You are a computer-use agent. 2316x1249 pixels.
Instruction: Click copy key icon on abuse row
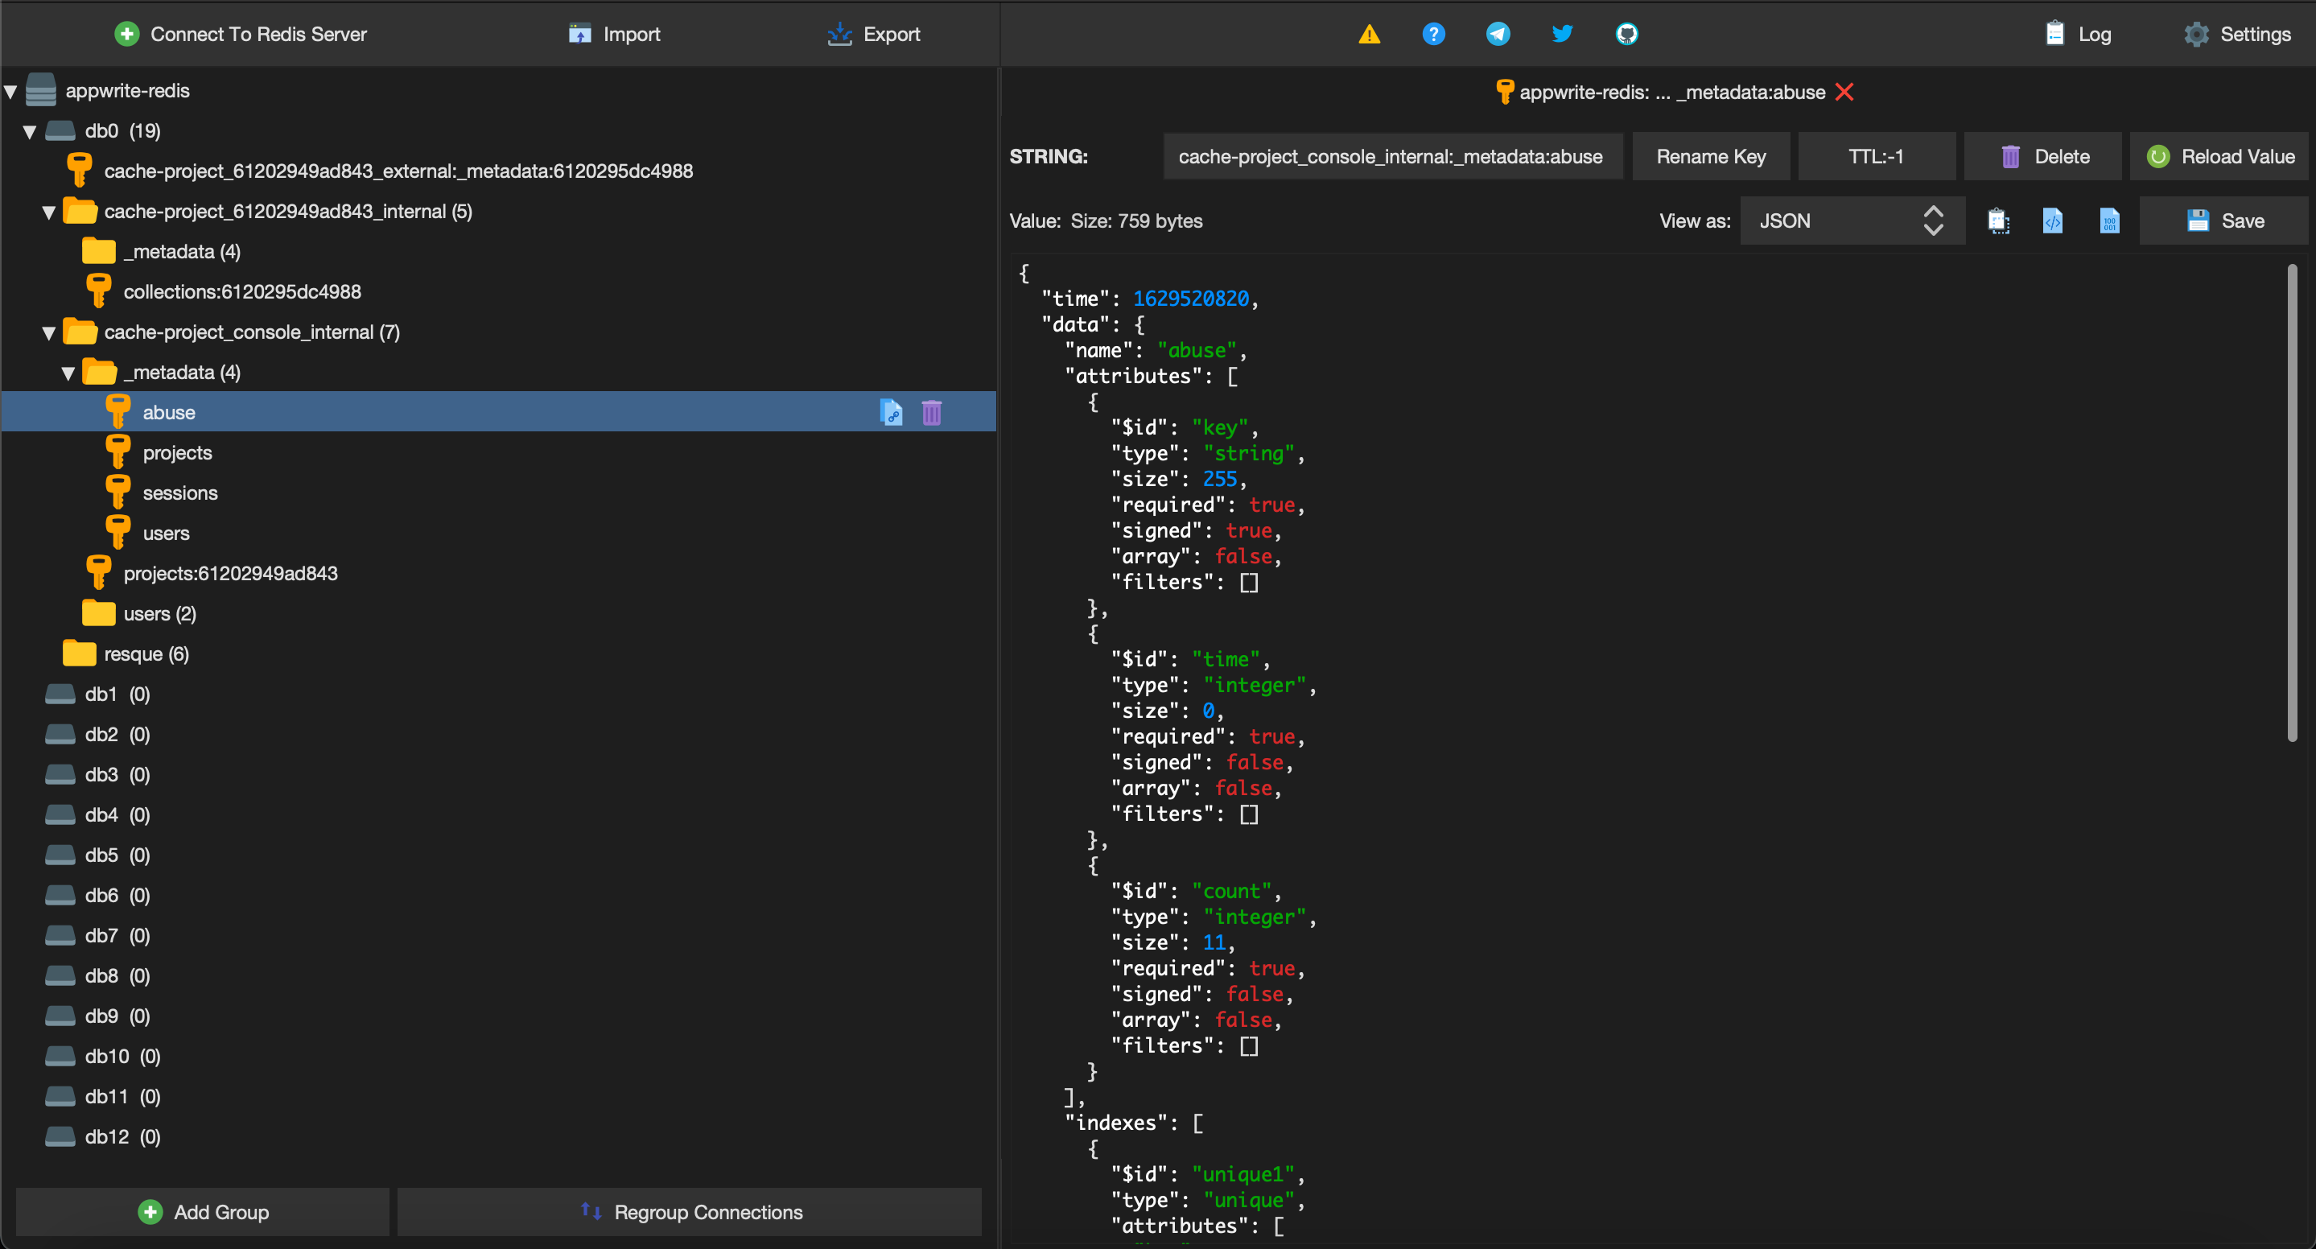(x=890, y=413)
